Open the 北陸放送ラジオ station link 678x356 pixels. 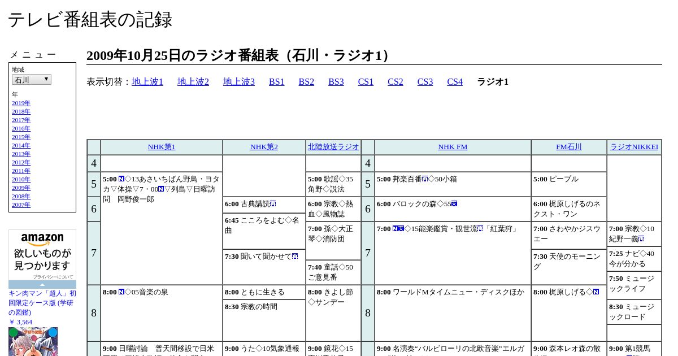(x=333, y=147)
